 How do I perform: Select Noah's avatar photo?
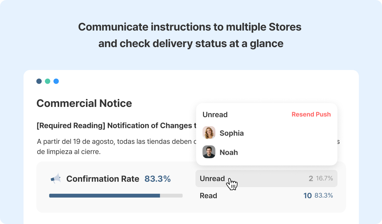(x=209, y=152)
